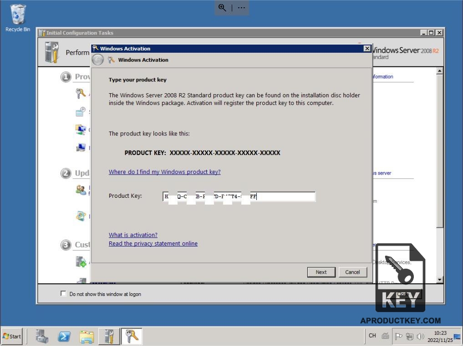Open 'Read the privacy statement online' link
Viewport: 463px width, 346px height.
tap(153, 243)
